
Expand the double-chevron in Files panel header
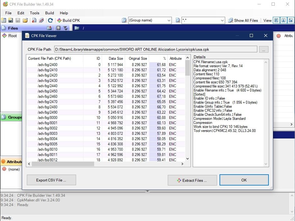(65, 28)
